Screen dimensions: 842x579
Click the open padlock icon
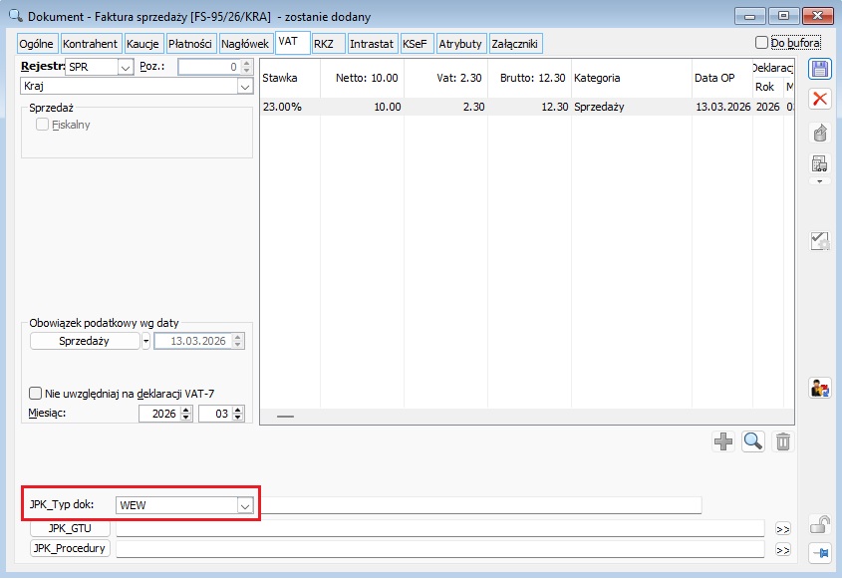coord(819,525)
